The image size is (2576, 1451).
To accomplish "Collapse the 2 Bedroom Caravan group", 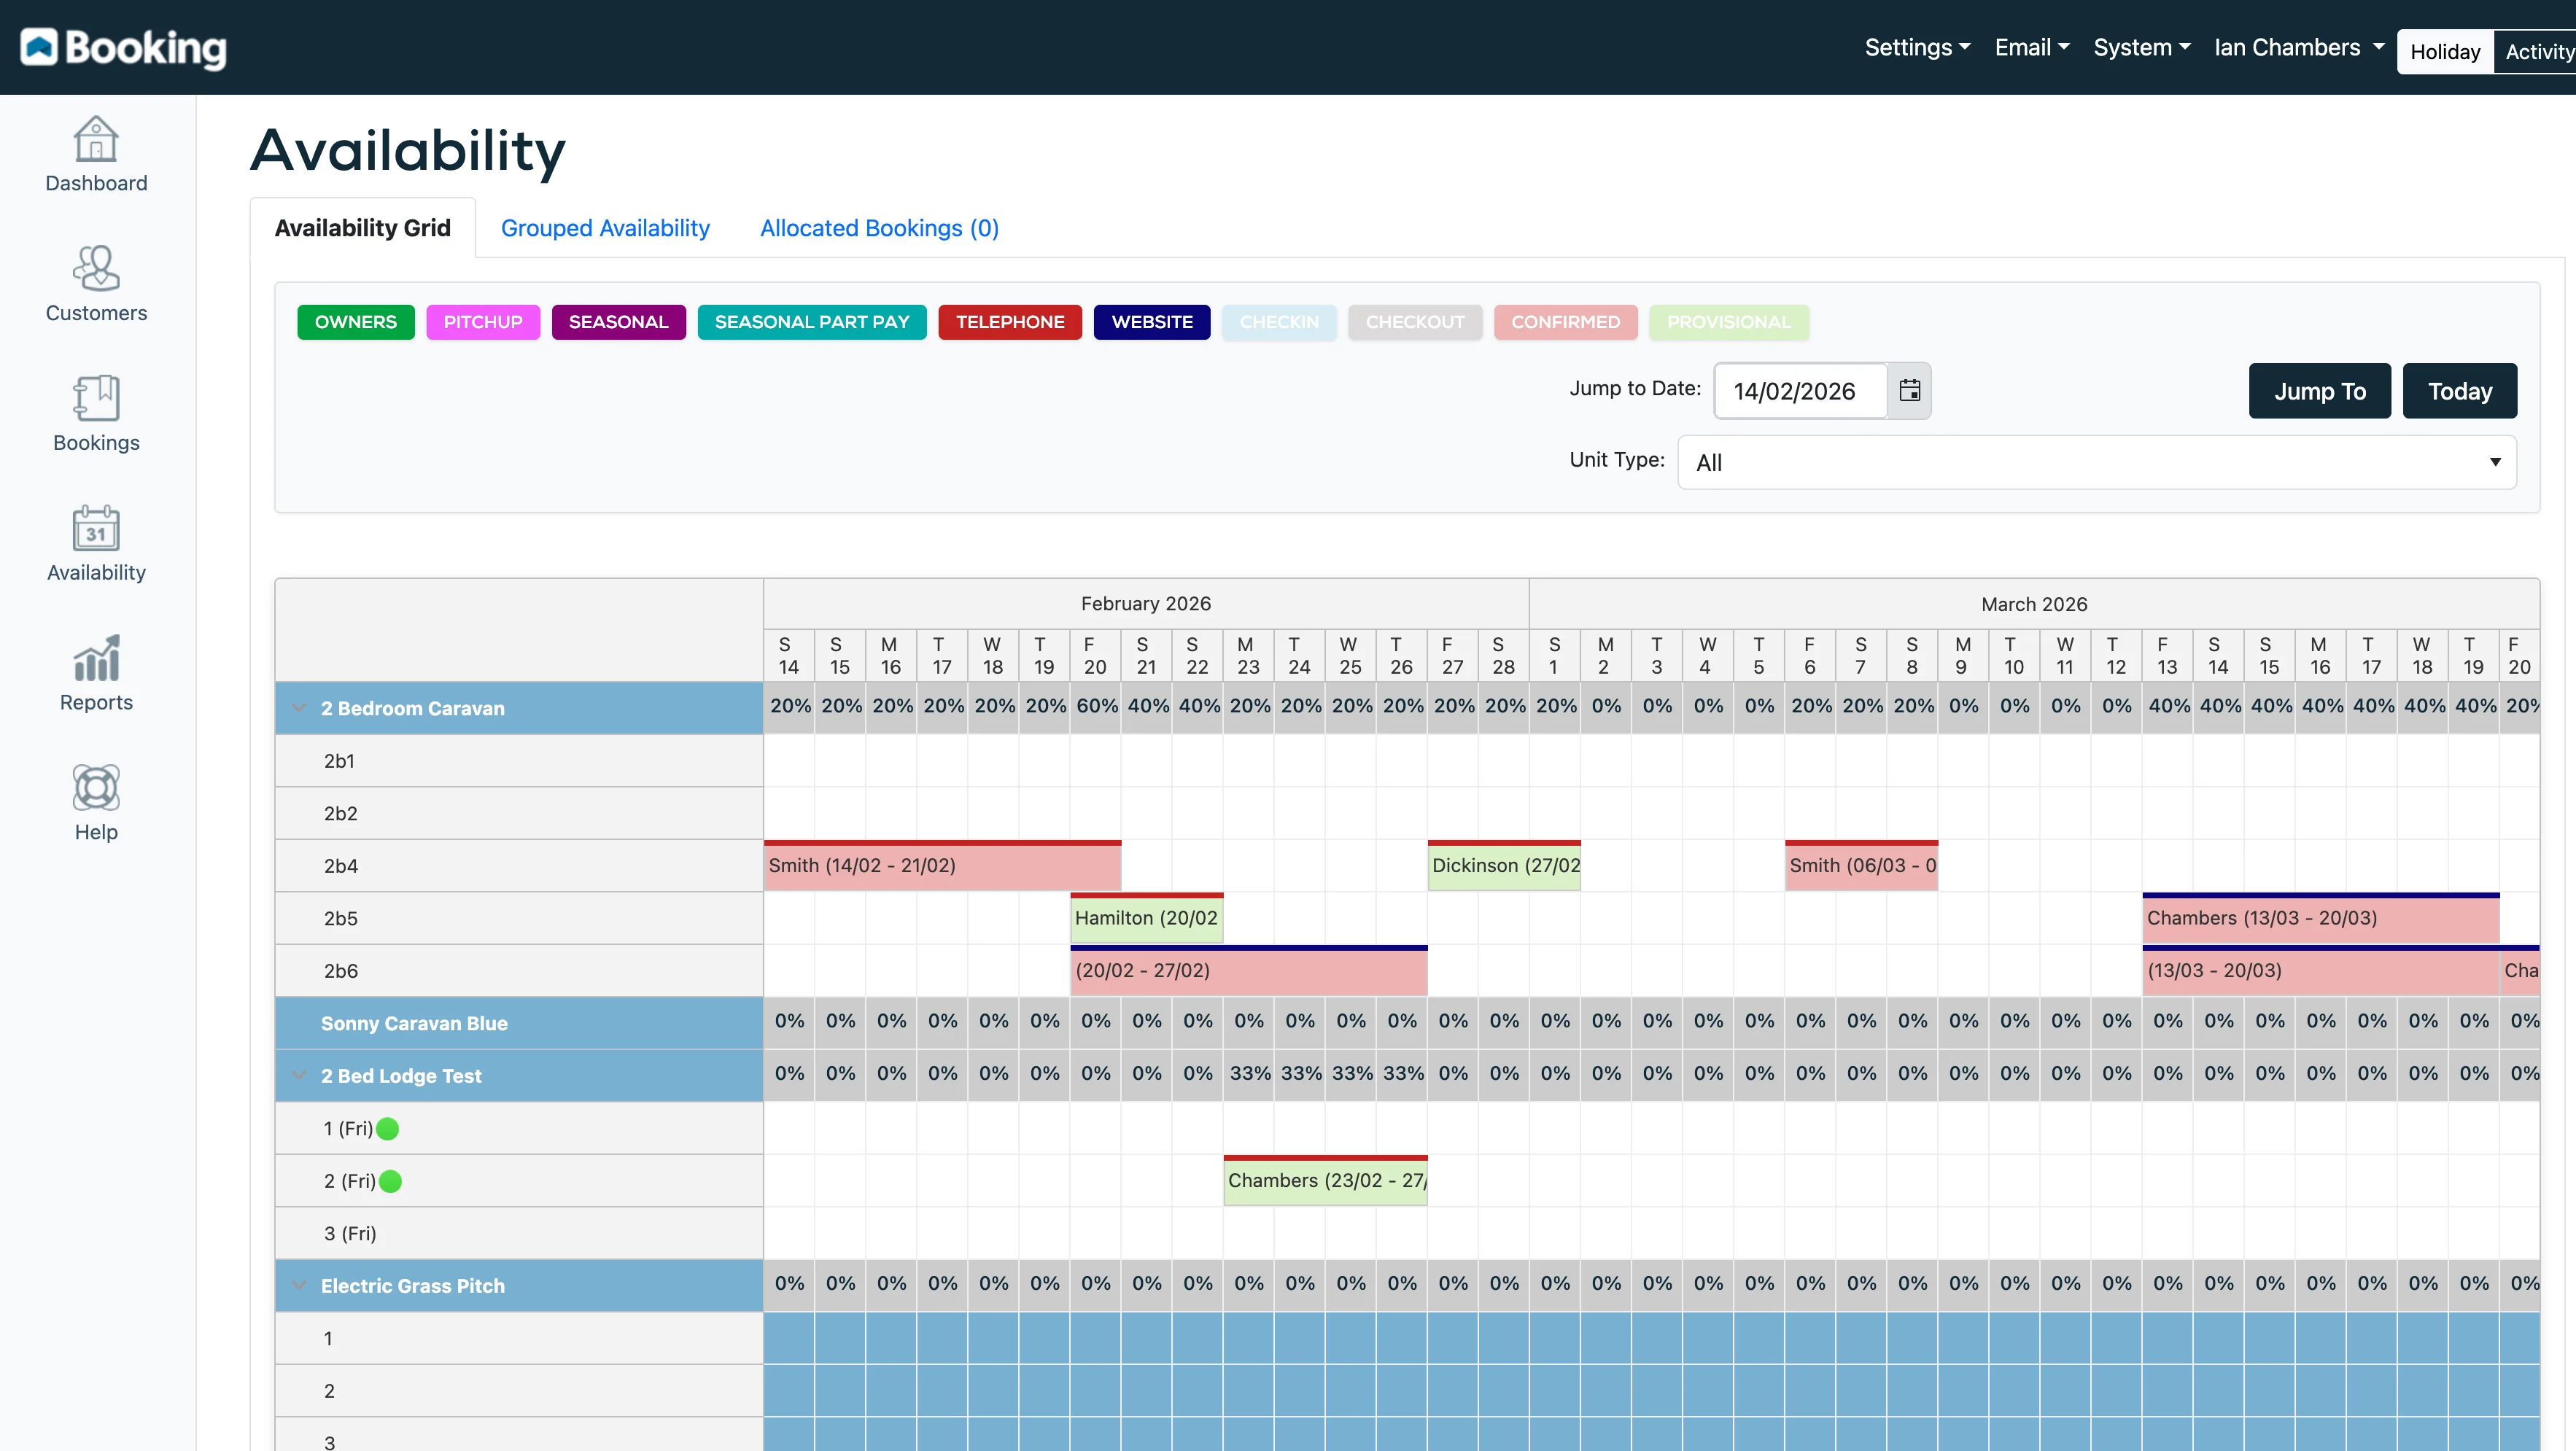I will click(x=299, y=708).
